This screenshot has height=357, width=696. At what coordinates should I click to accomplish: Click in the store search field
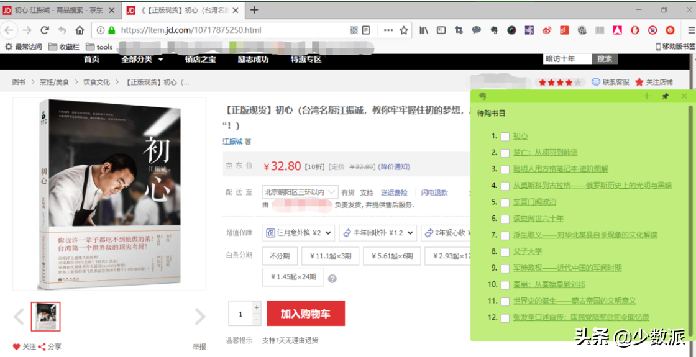pyautogui.click(x=568, y=59)
